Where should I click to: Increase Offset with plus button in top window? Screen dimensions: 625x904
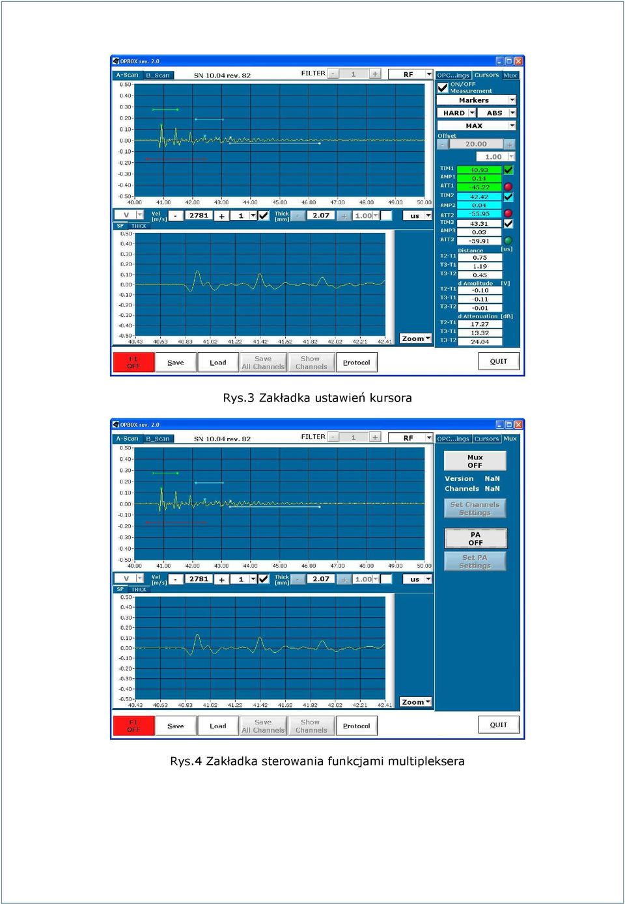pyautogui.click(x=509, y=144)
